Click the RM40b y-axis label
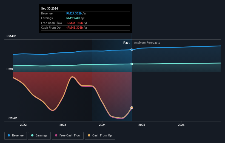Viewport: 225px width, 143px height. click(x=11, y=36)
